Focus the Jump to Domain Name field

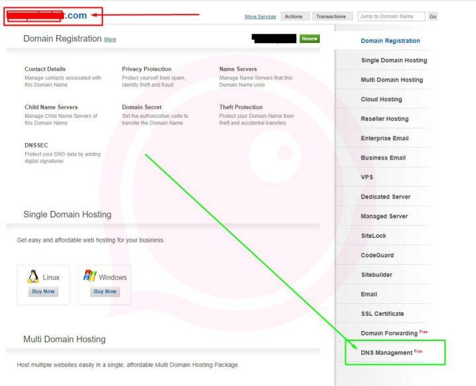click(x=390, y=17)
